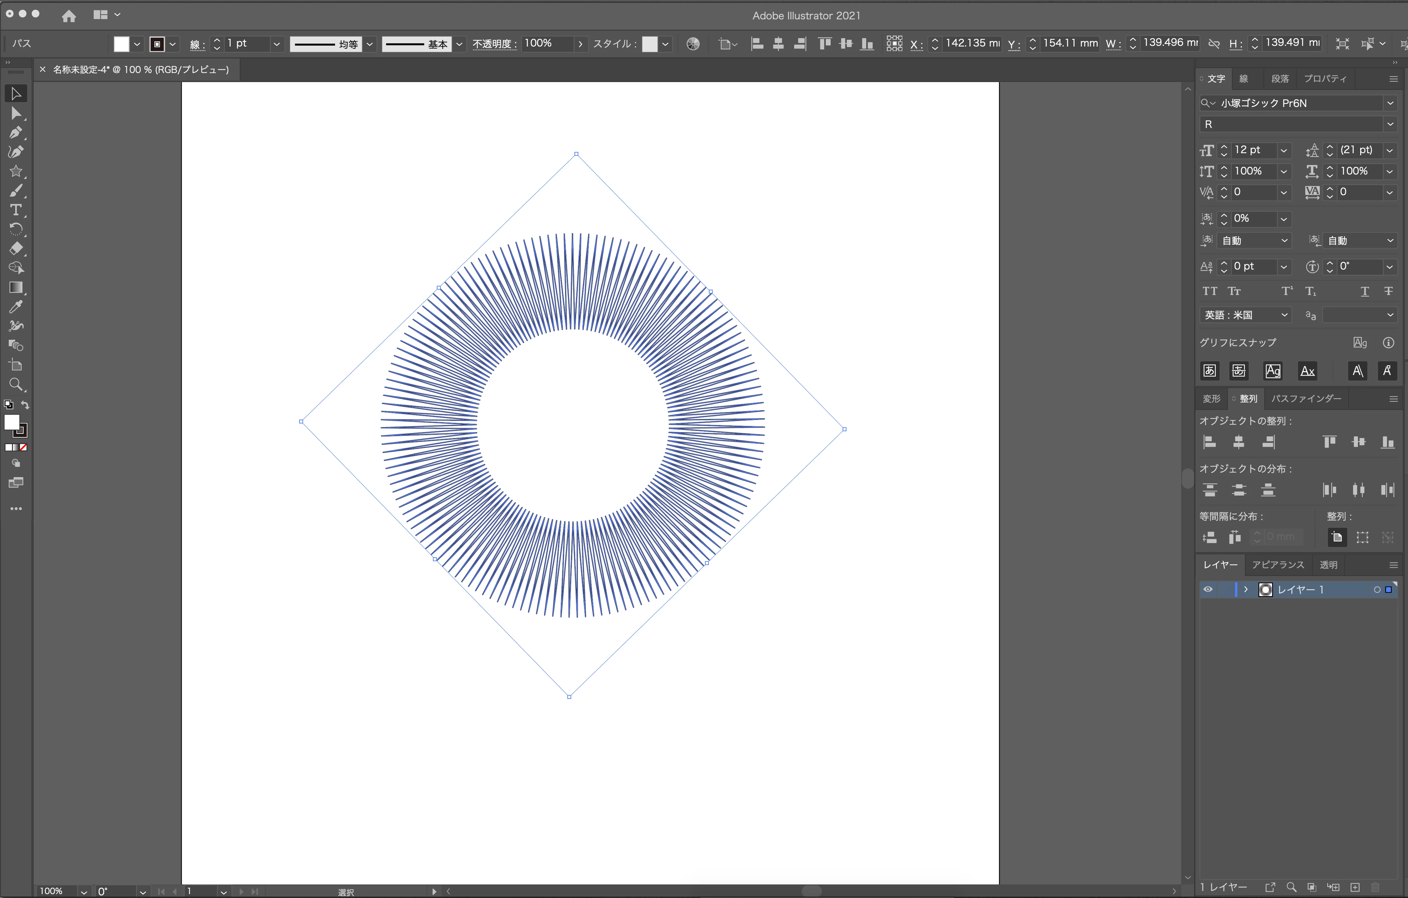Toggle All Caps text style
Viewport: 1408px width, 898px height.
click(1210, 291)
